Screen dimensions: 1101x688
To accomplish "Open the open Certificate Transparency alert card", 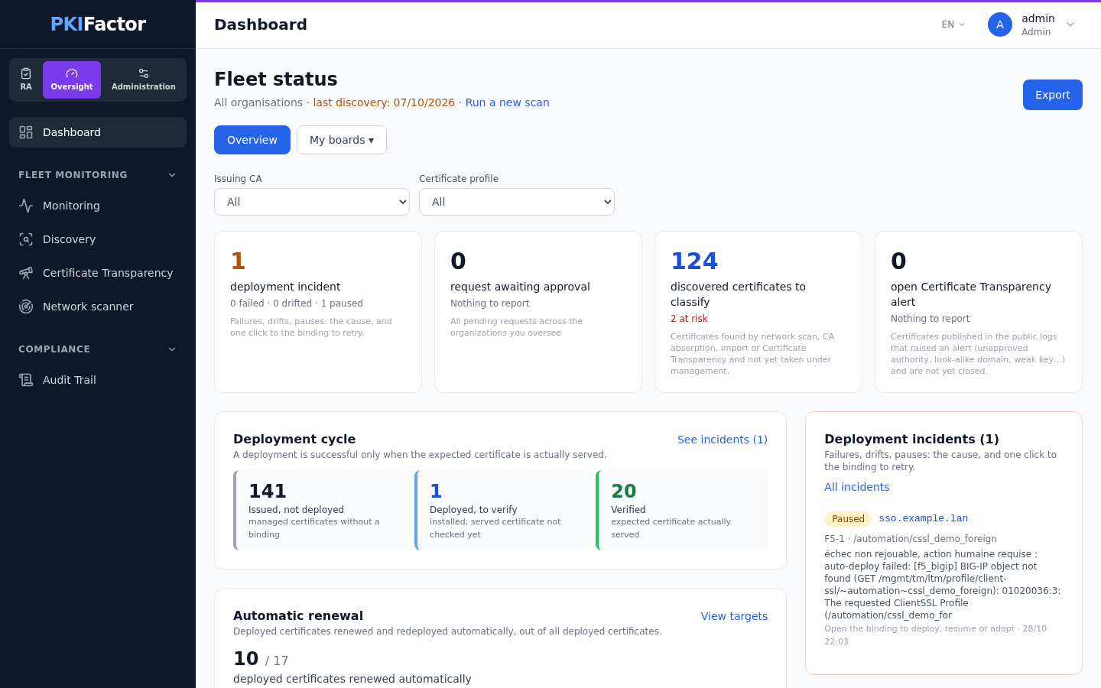I will pyautogui.click(x=979, y=312).
